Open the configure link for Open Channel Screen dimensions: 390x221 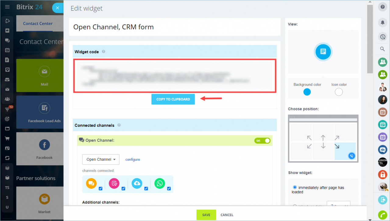[133, 159]
